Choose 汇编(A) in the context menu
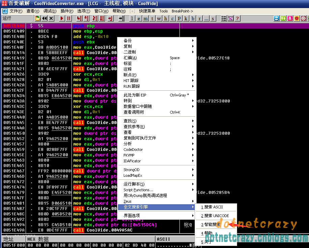The width and height of the screenshot is (309, 248). click(157, 58)
